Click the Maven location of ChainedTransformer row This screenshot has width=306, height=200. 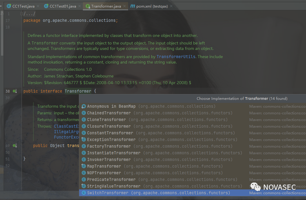[277, 113]
